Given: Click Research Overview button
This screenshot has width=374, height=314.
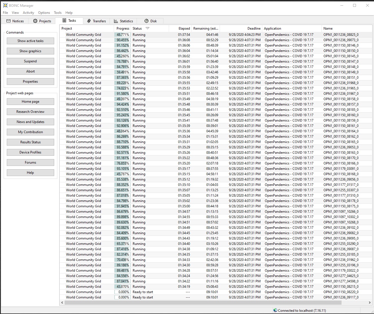Looking at the screenshot, I should point(30,112).
